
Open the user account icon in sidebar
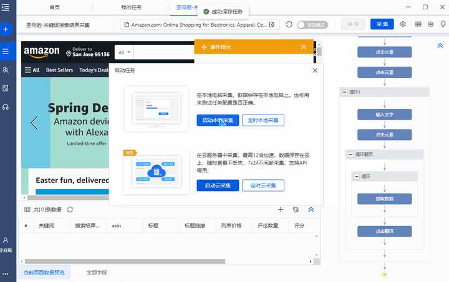(6, 240)
